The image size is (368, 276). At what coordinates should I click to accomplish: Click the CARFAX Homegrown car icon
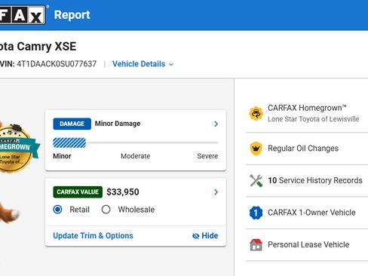(256, 114)
